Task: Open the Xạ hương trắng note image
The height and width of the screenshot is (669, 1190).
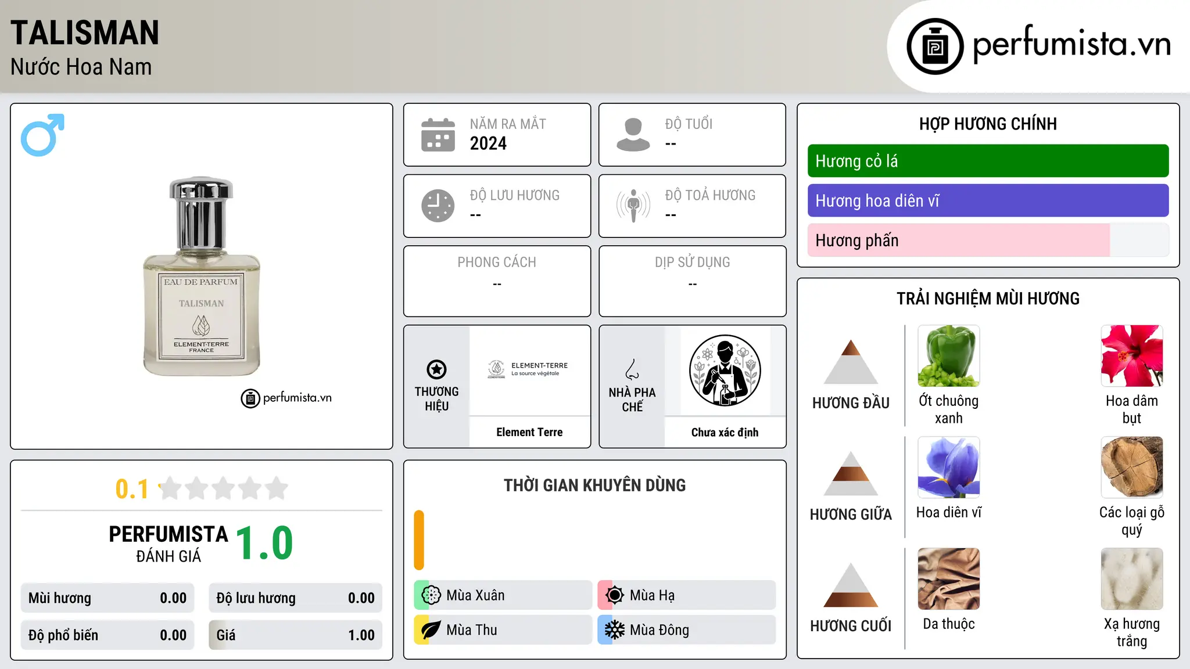Action: pyautogui.click(x=1132, y=579)
